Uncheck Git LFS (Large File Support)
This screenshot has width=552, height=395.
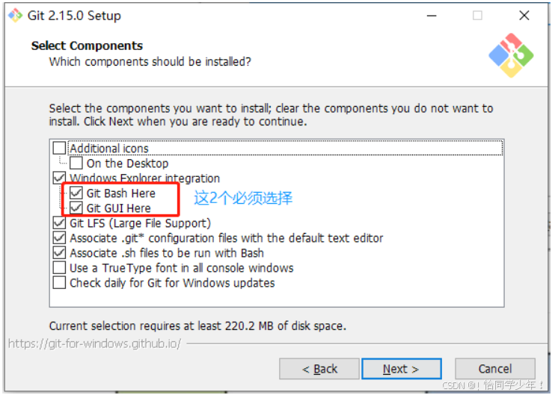pos(59,223)
